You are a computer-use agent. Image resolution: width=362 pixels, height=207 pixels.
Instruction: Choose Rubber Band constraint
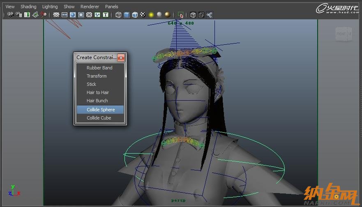tap(100, 68)
